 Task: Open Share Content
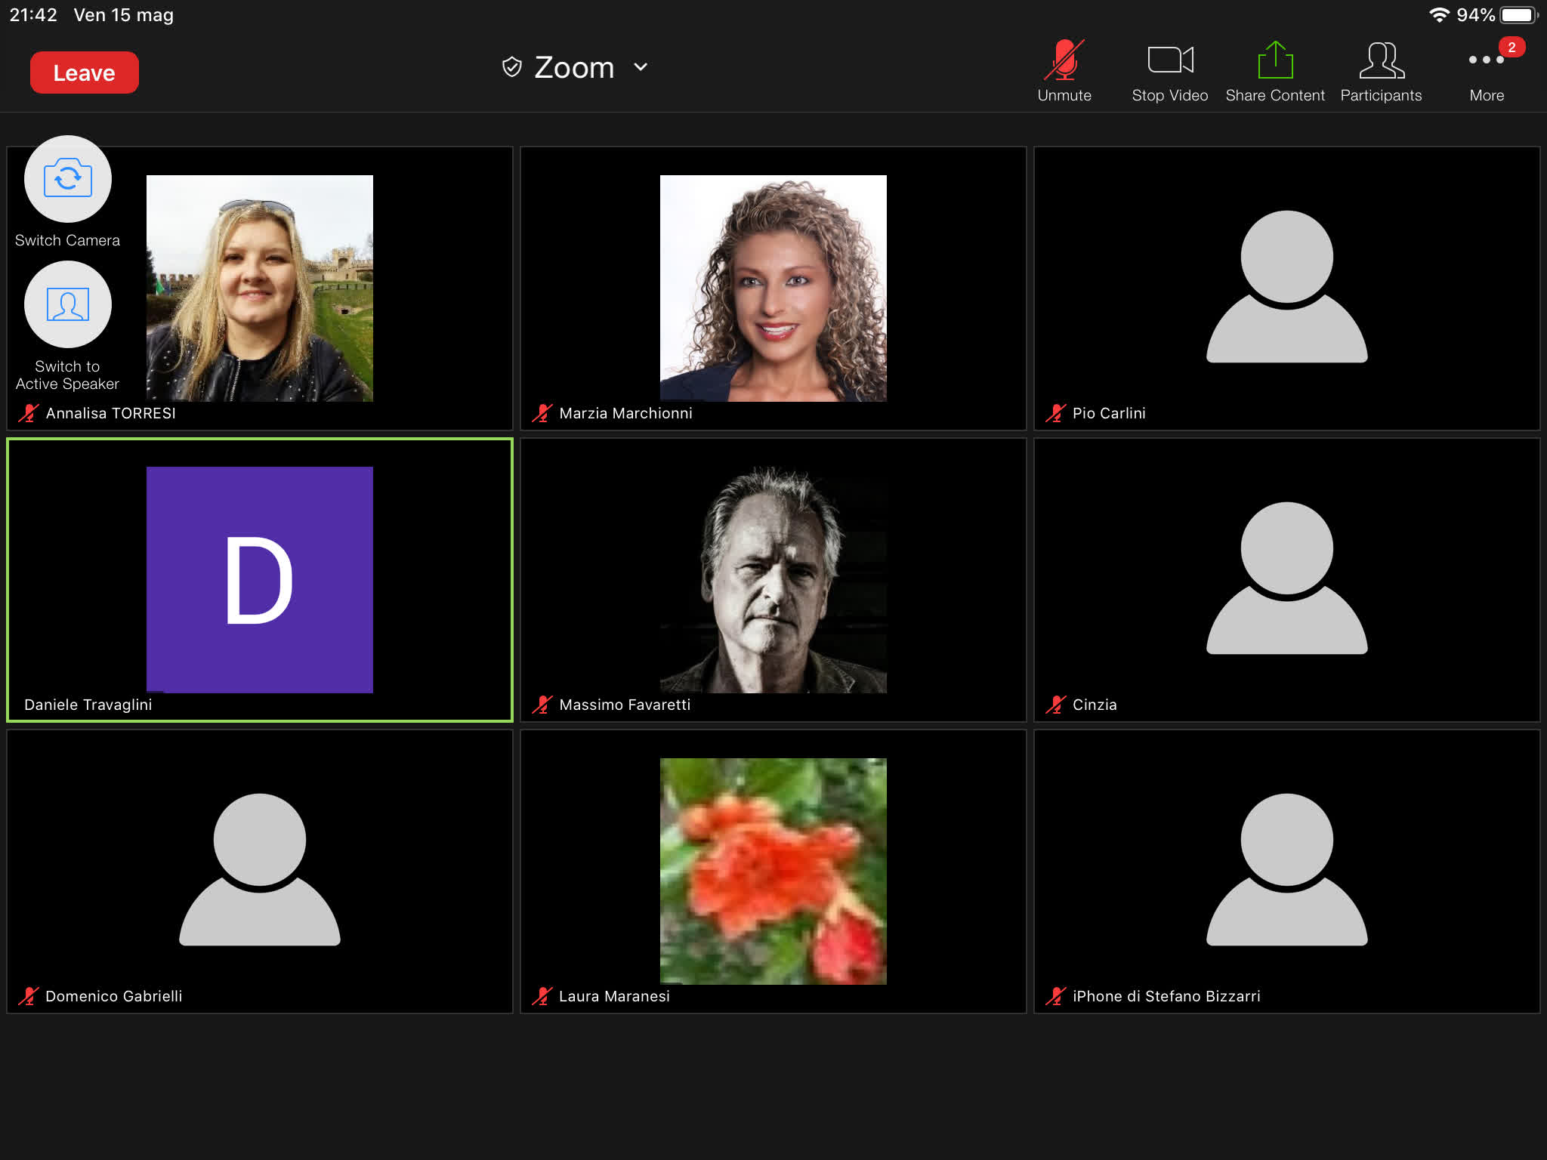coord(1275,72)
